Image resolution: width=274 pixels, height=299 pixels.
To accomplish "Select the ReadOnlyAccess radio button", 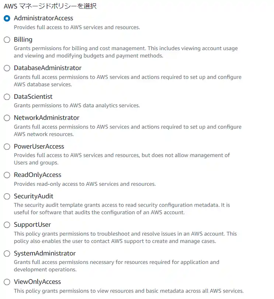I will [x=7, y=175].
